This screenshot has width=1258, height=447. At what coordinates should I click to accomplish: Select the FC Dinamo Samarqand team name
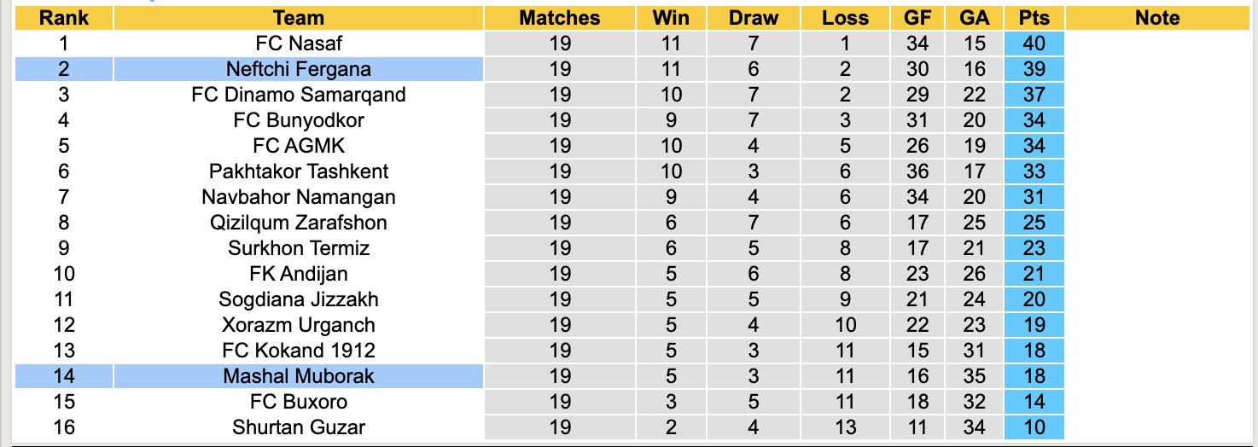point(299,95)
